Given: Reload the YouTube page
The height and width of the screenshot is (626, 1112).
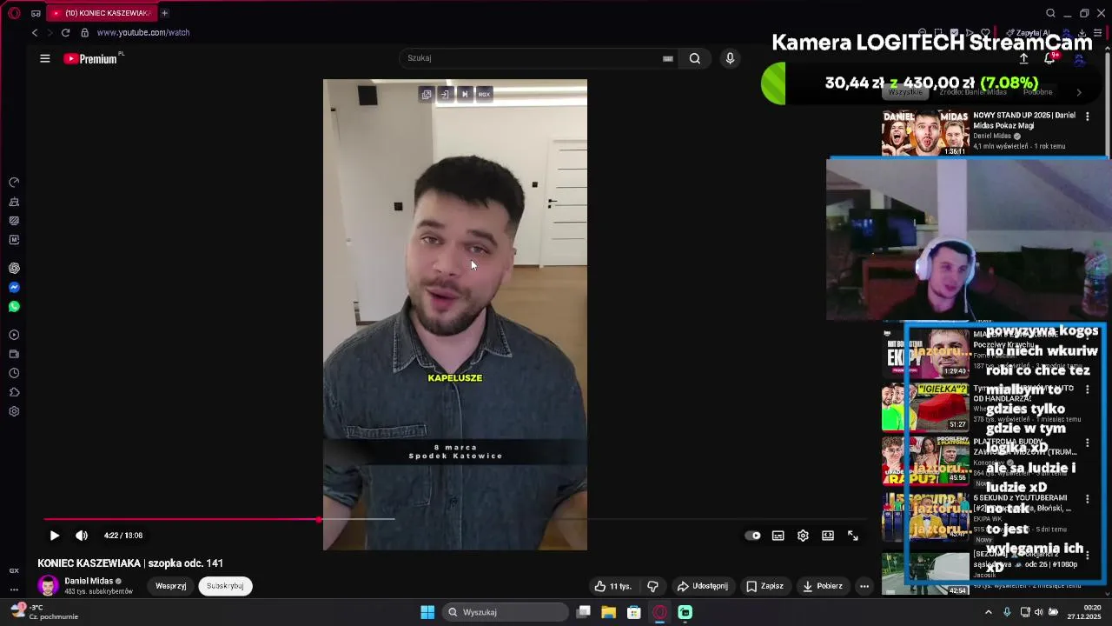Looking at the screenshot, I should 65,32.
